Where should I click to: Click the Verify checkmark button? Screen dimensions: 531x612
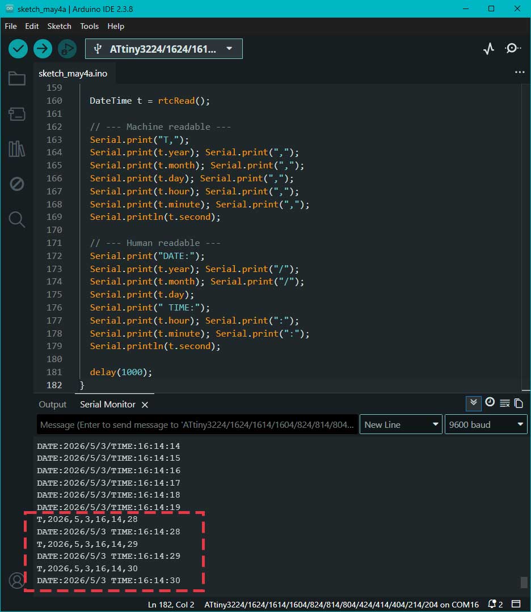(18, 49)
